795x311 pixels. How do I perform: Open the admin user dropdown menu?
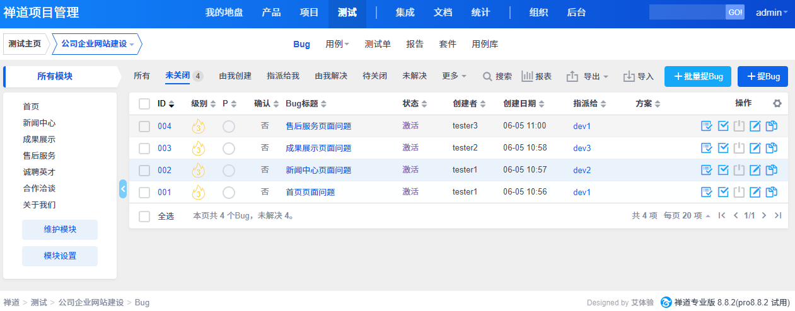772,13
